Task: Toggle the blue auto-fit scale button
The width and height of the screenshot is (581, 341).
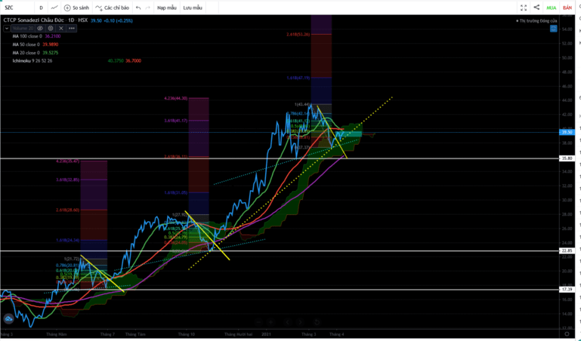Action: pyautogui.click(x=553, y=29)
